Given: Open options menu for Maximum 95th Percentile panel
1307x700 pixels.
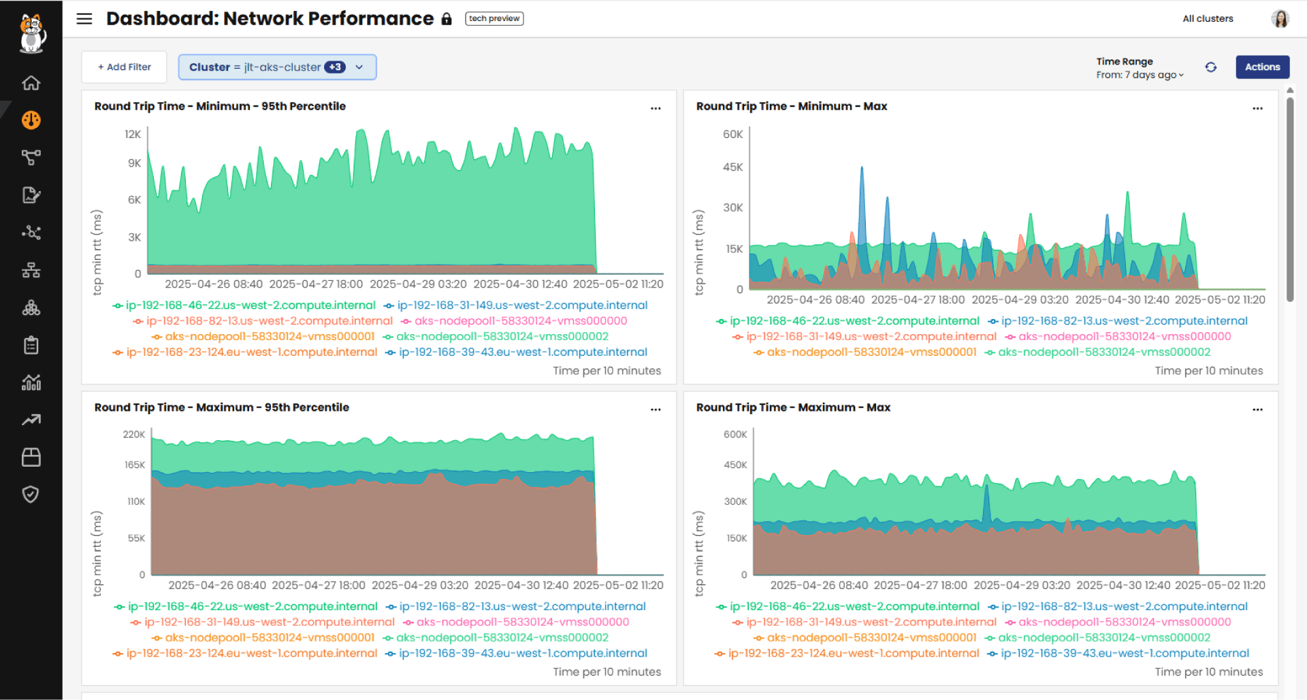Looking at the screenshot, I should pos(656,410).
